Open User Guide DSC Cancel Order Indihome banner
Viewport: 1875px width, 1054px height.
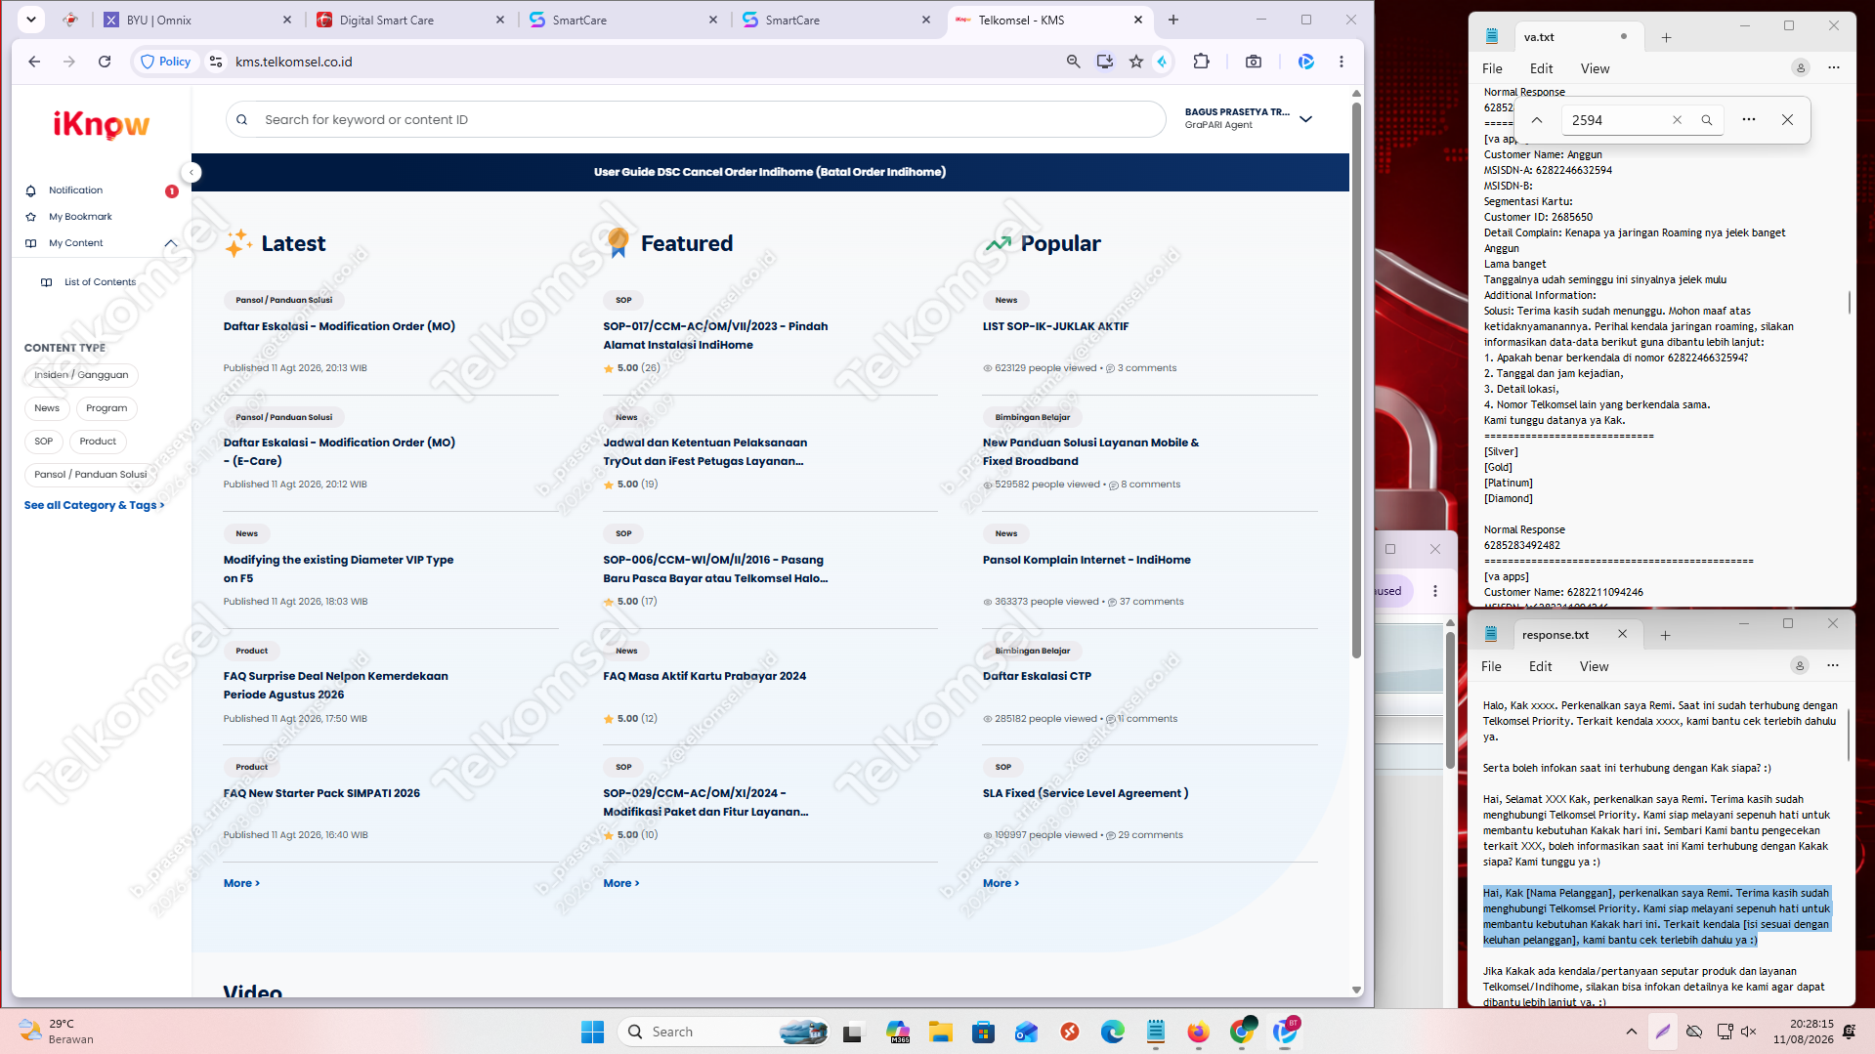(770, 172)
